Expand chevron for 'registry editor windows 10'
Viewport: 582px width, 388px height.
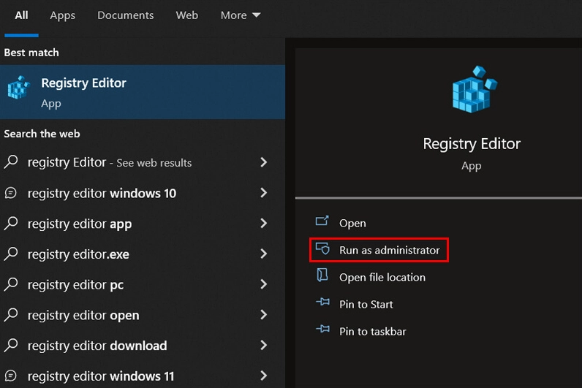tap(263, 192)
